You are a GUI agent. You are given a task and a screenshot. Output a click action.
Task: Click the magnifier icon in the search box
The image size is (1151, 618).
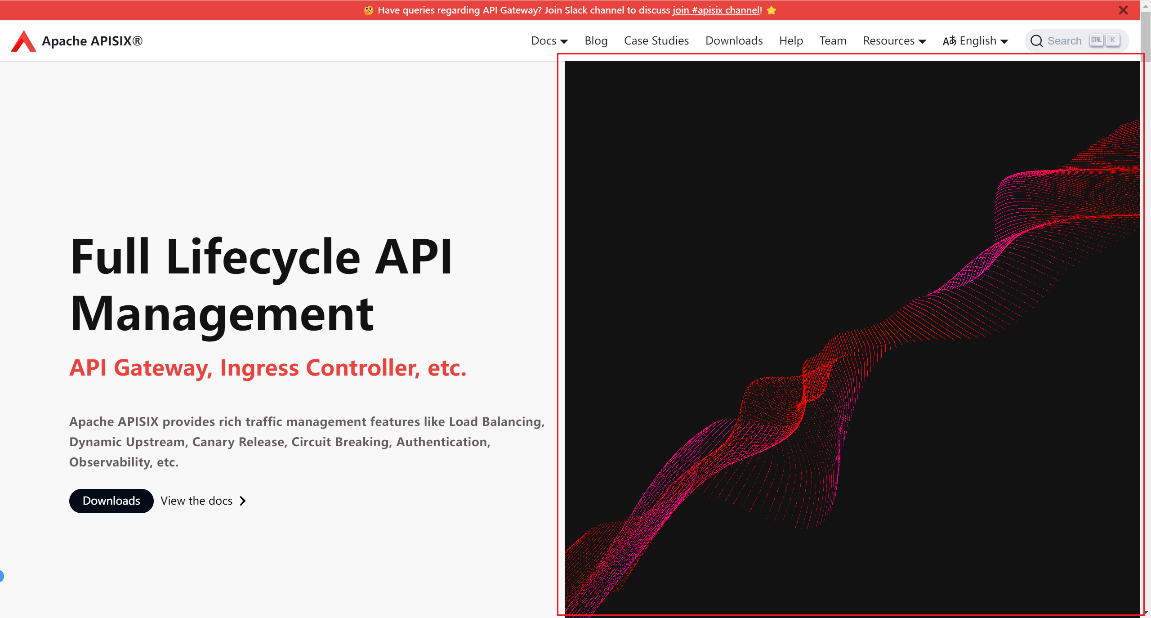pyautogui.click(x=1036, y=41)
